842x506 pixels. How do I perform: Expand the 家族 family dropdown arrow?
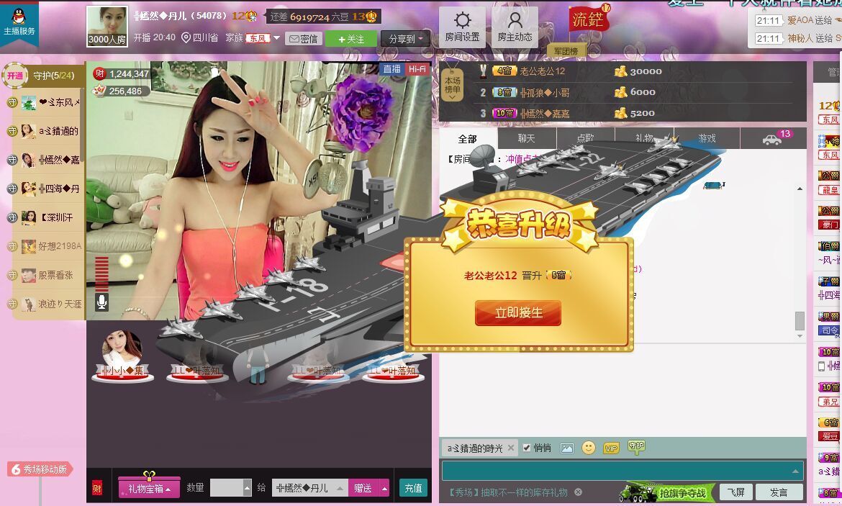(276, 38)
